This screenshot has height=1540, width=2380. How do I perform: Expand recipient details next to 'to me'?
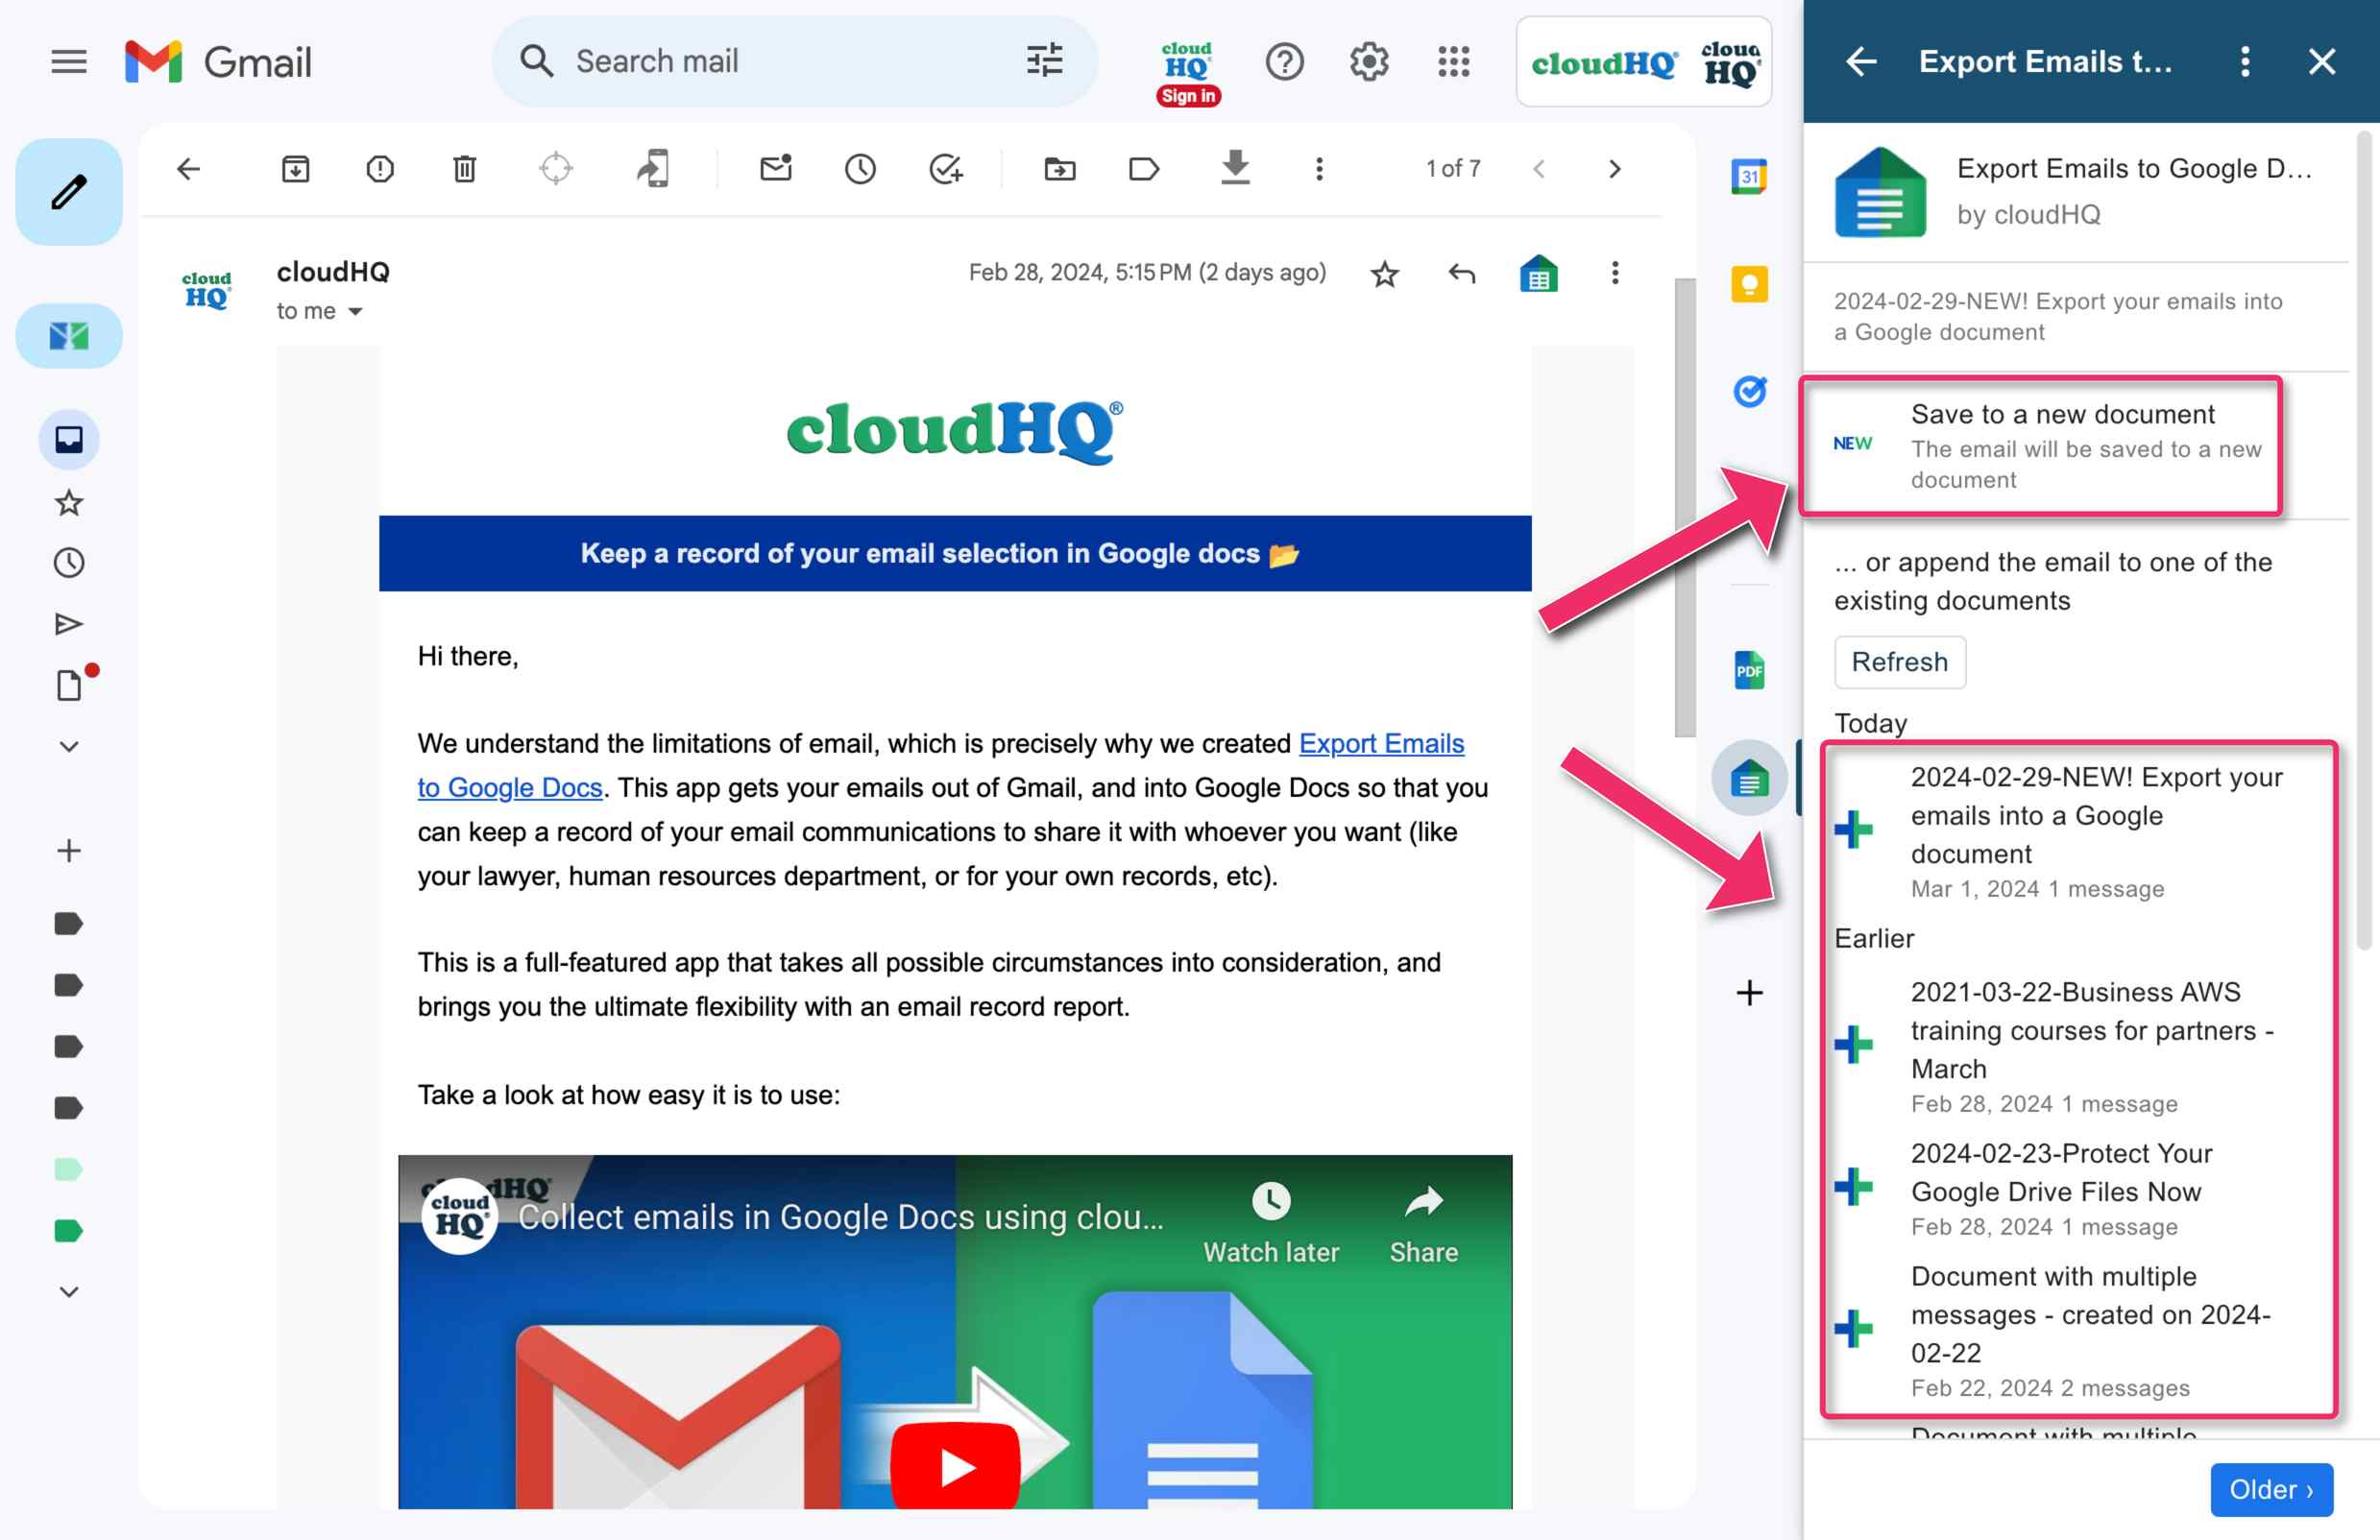tap(355, 312)
